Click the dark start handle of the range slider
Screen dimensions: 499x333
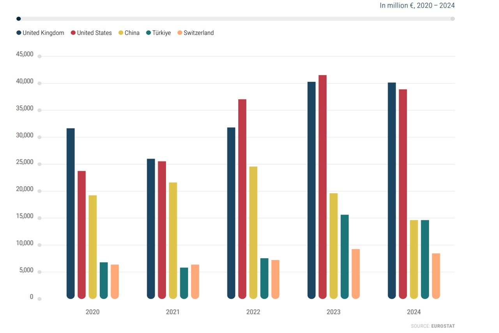click(18, 19)
